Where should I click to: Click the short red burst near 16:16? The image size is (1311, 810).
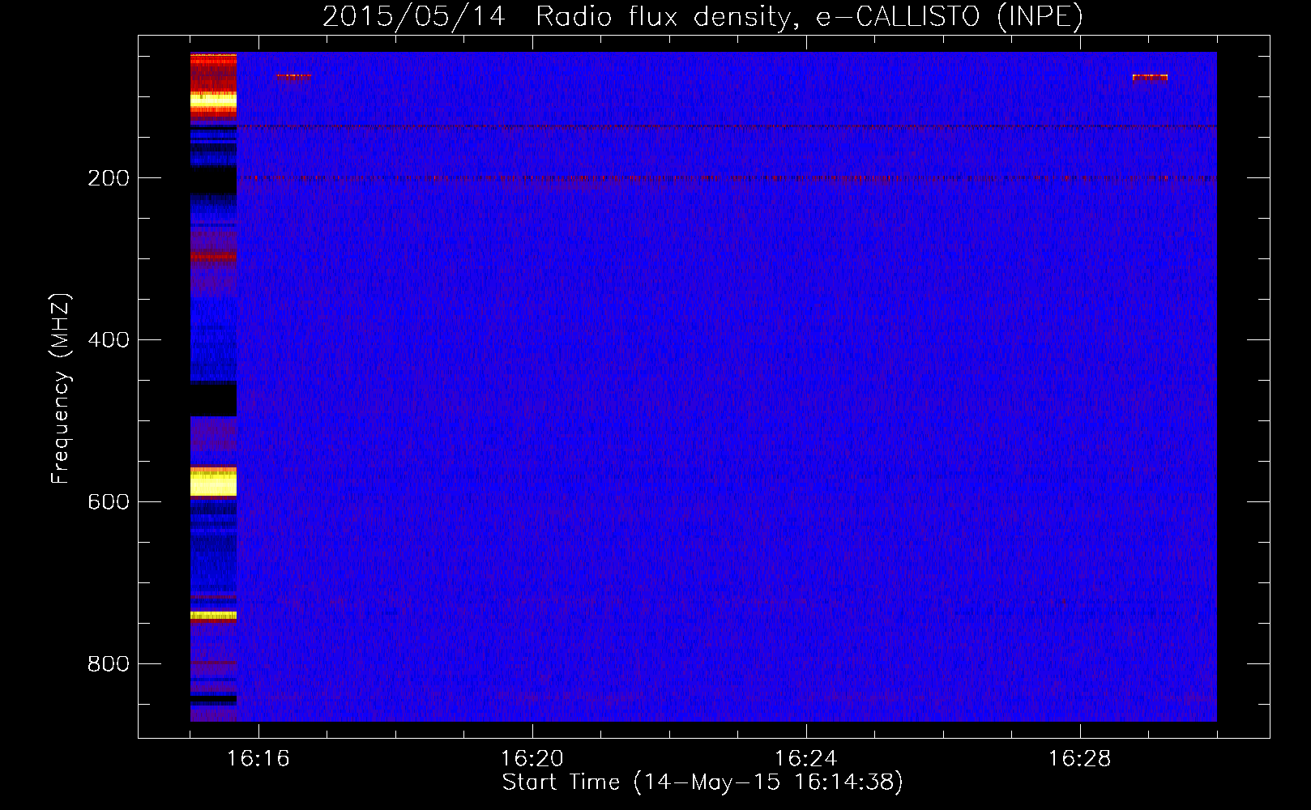point(293,77)
